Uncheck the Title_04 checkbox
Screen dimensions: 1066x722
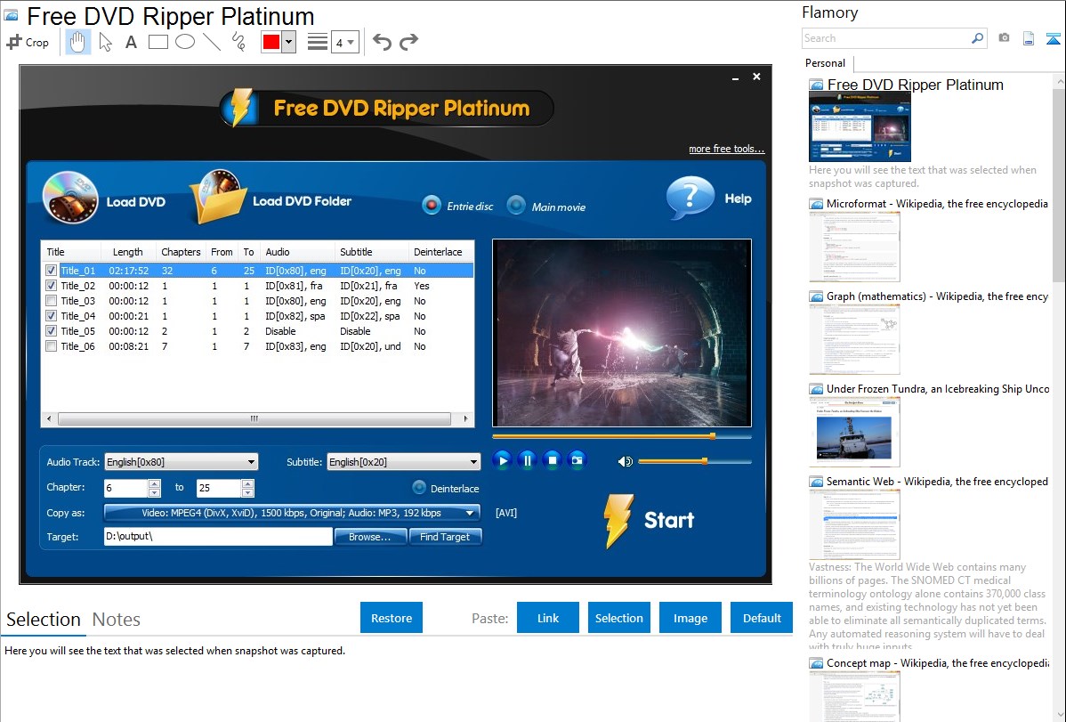click(x=51, y=316)
